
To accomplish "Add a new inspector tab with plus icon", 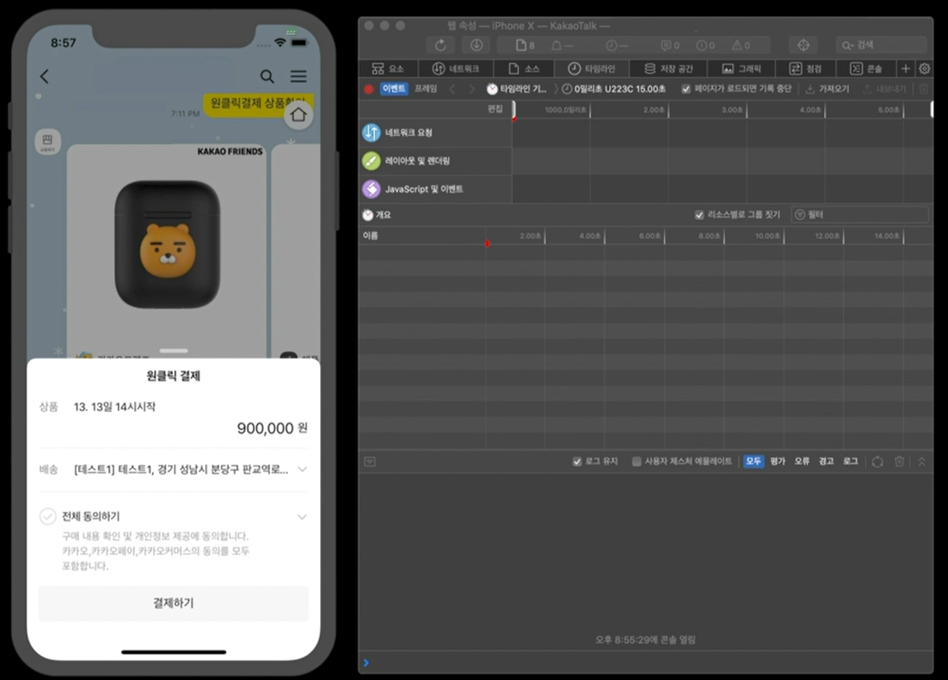I will point(905,69).
